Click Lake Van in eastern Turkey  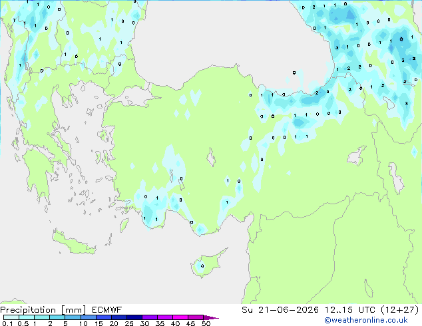pyautogui.click(x=357, y=156)
